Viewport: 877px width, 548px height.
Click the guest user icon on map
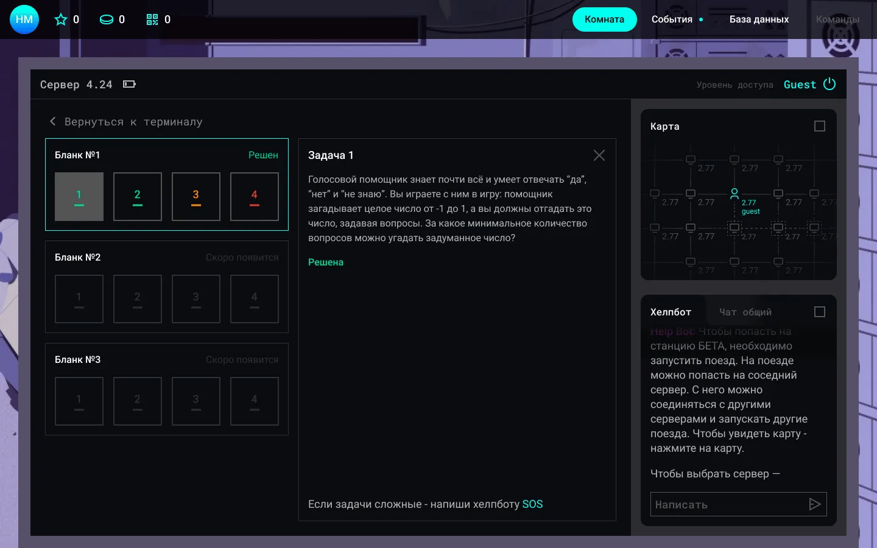[x=734, y=194]
